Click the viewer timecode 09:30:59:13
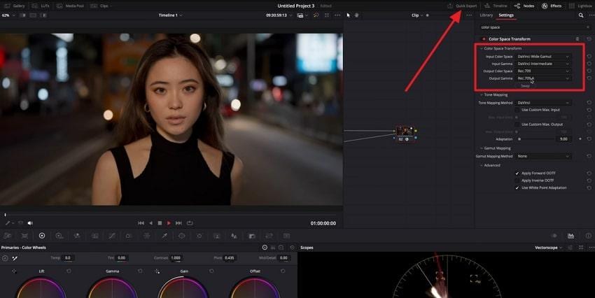The height and width of the screenshot is (298, 595). [276, 15]
